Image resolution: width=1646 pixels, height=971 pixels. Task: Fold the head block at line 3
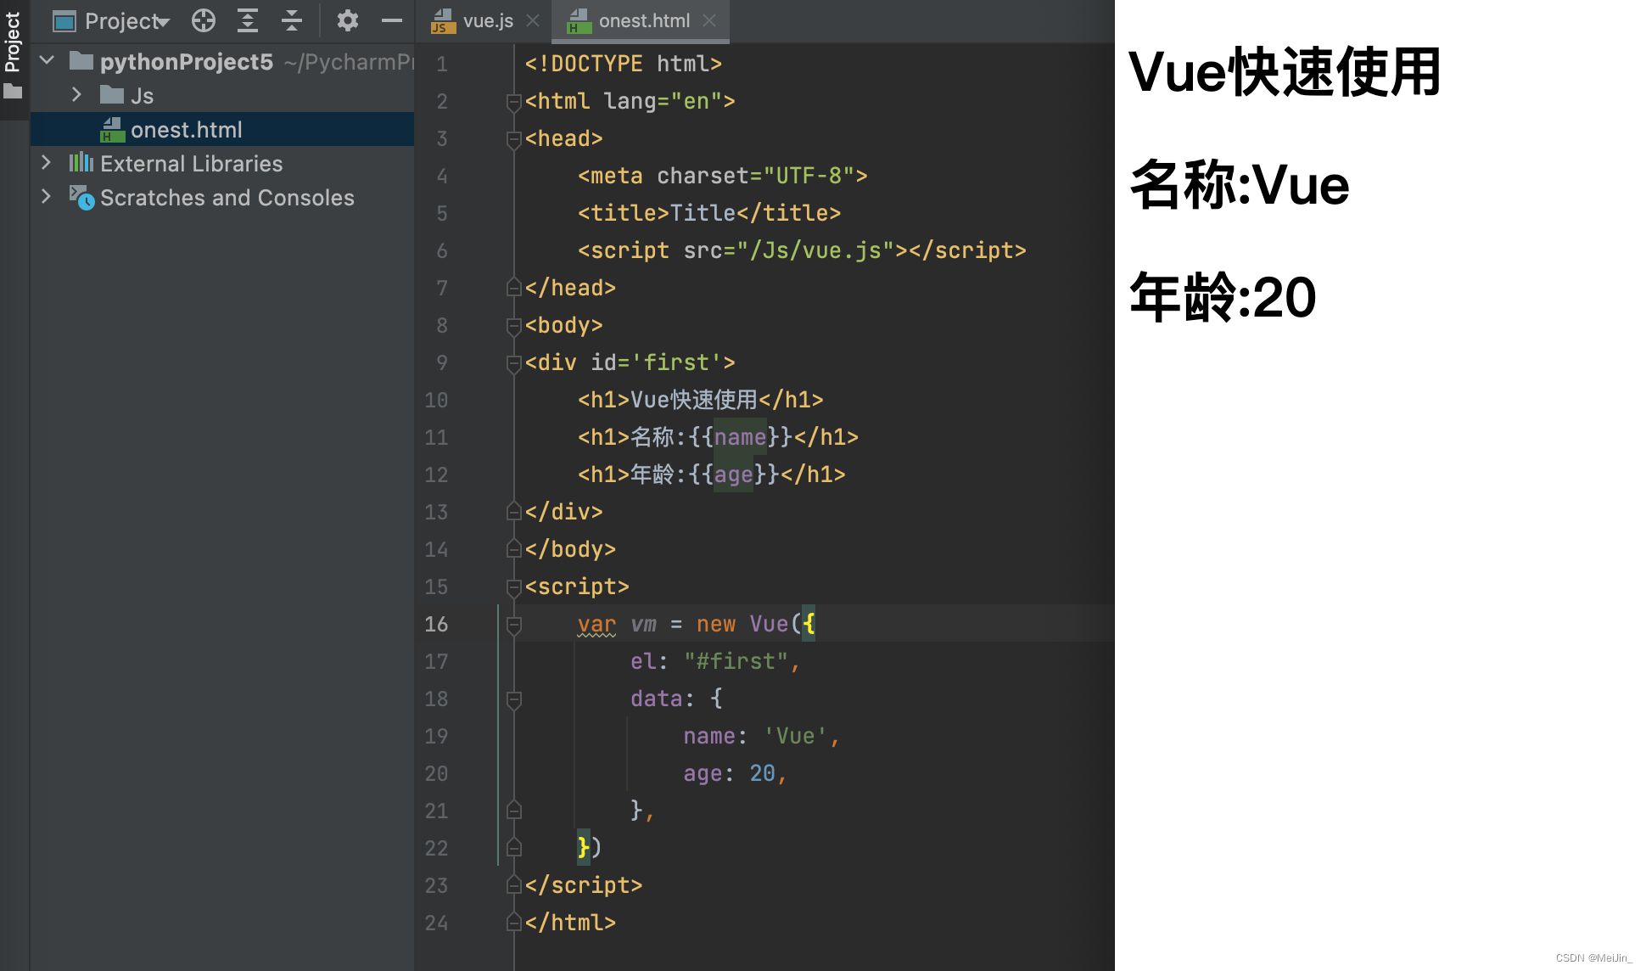pos(513,139)
